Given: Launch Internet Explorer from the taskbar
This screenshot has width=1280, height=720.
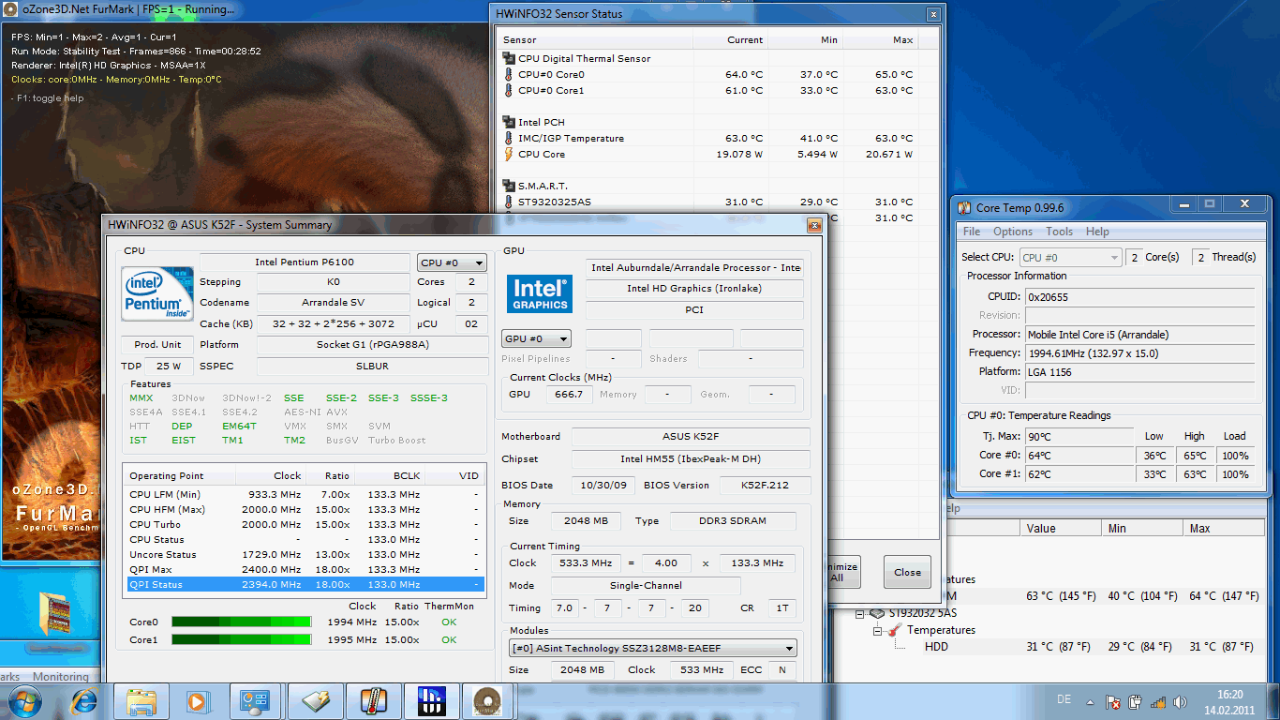Looking at the screenshot, I should point(85,700).
